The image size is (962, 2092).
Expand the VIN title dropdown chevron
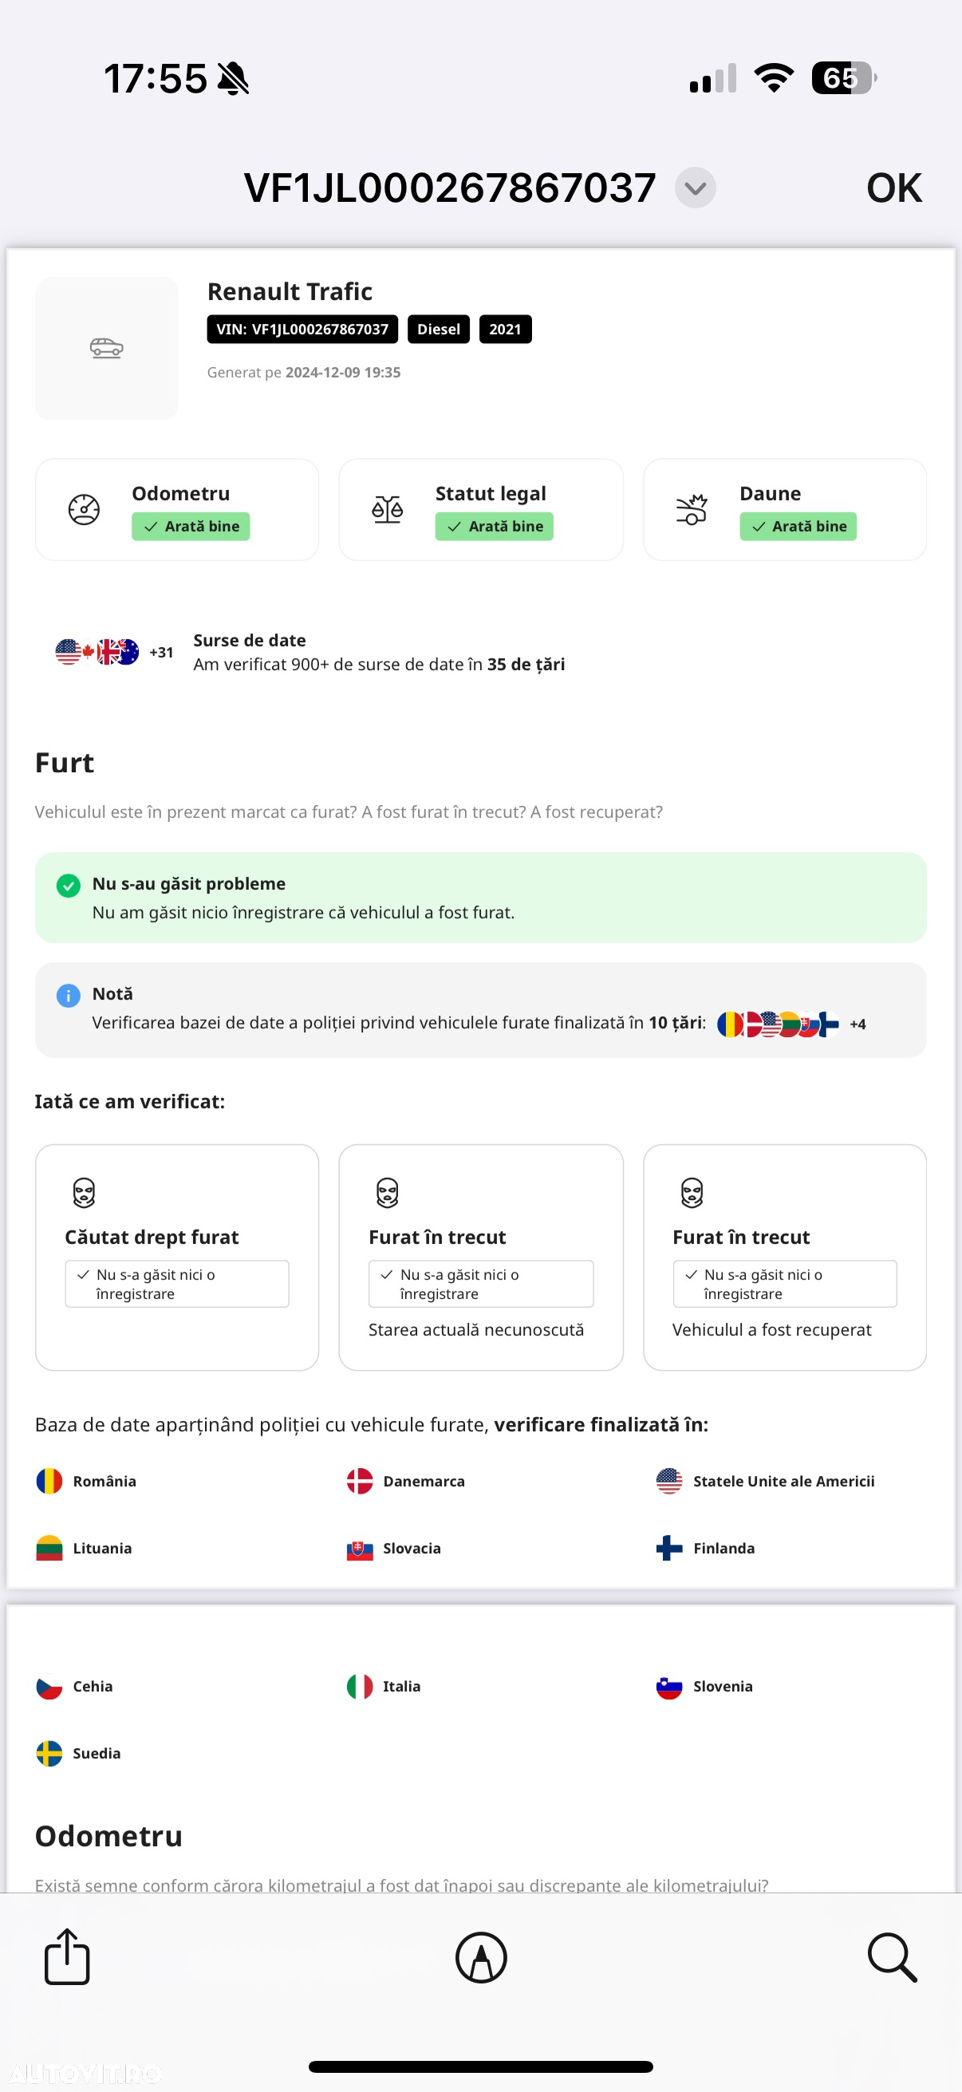[x=695, y=187]
